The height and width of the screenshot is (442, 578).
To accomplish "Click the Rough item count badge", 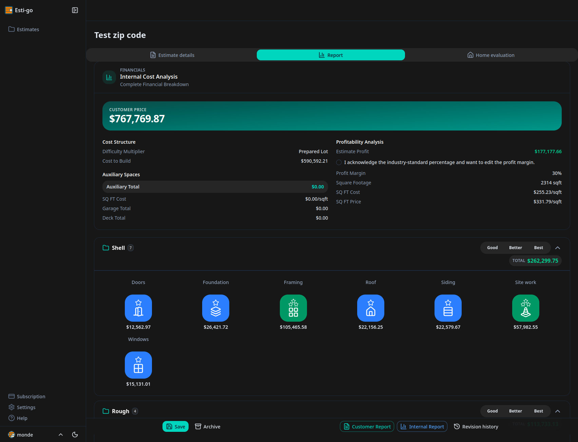I will pos(135,411).
